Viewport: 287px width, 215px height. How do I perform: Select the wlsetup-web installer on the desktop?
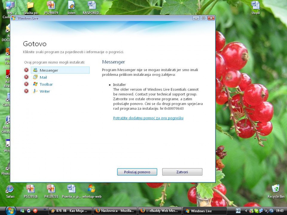point(92,192)
